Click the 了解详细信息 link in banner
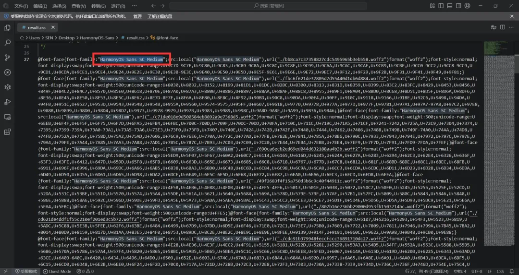The image size is (519, 275). [x=160, y=16]
